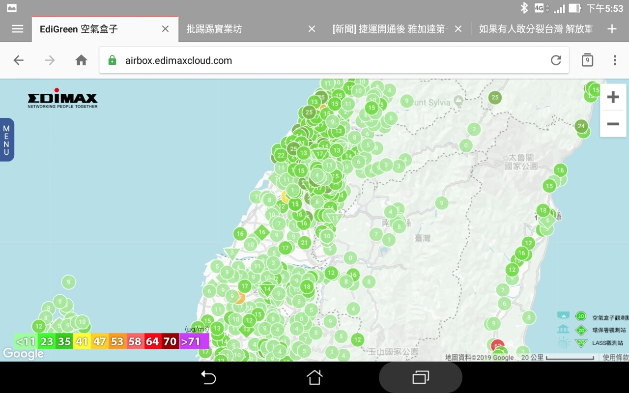Click the 空氣盒子觀測點 legend label

coord(610,318)
